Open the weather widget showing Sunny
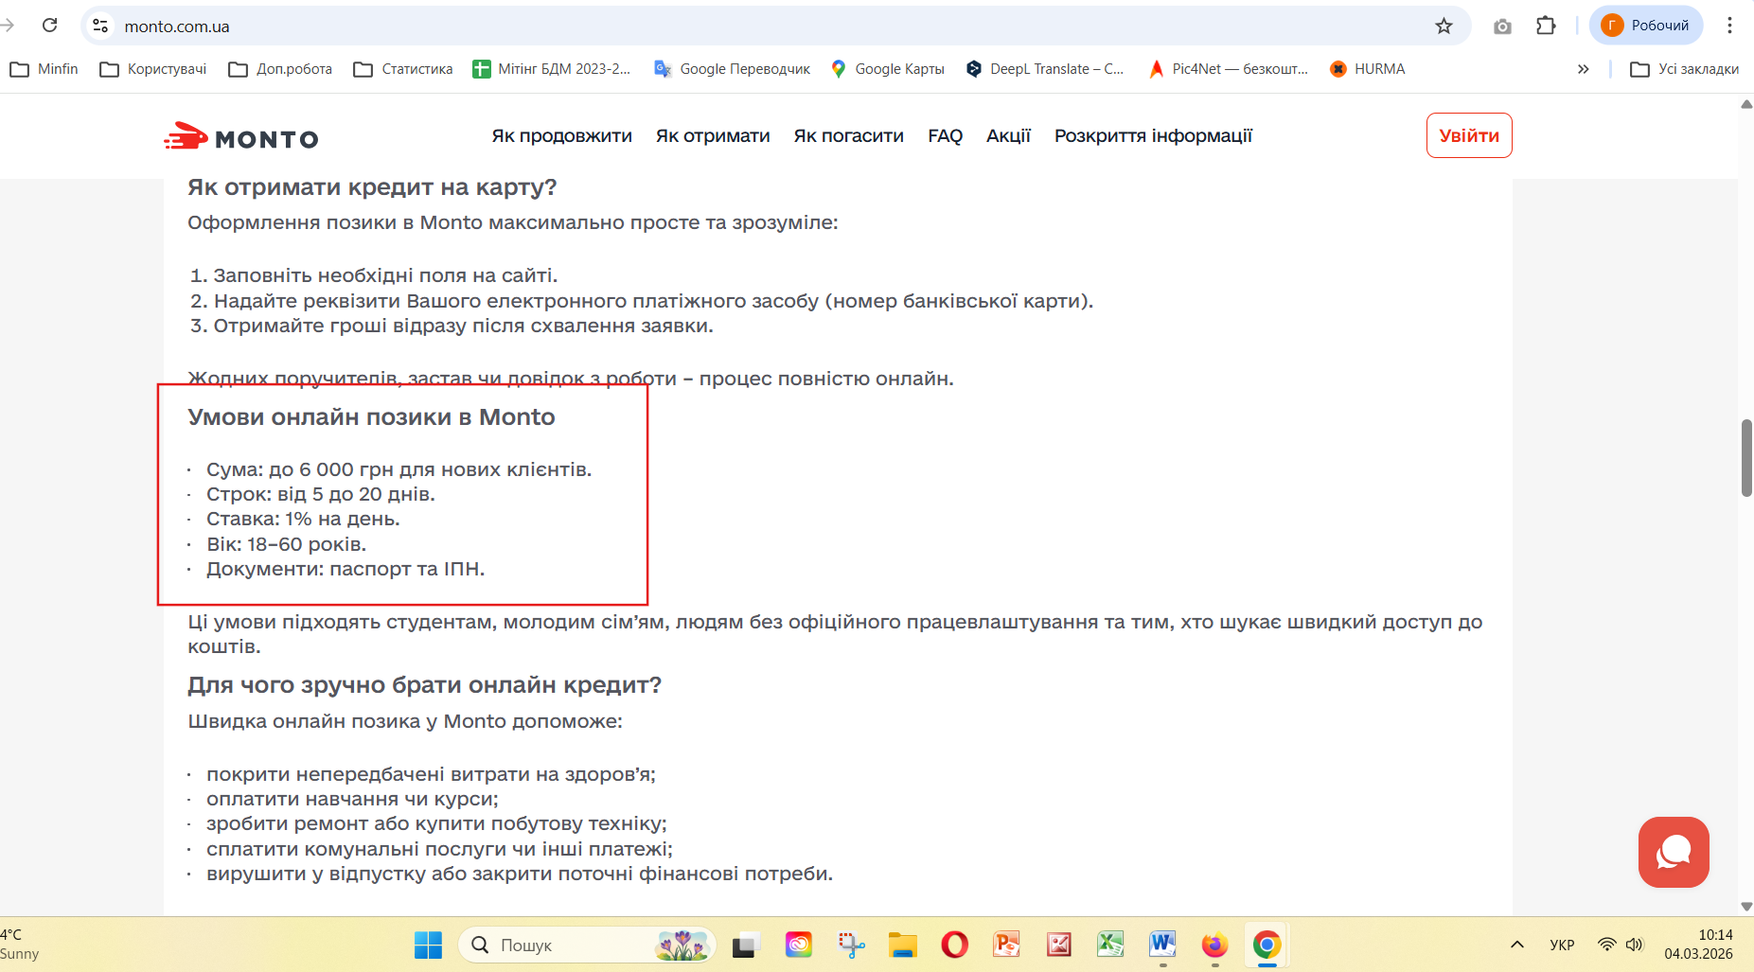This screenshot has height=972, width=1754. (x=20, y=945)
